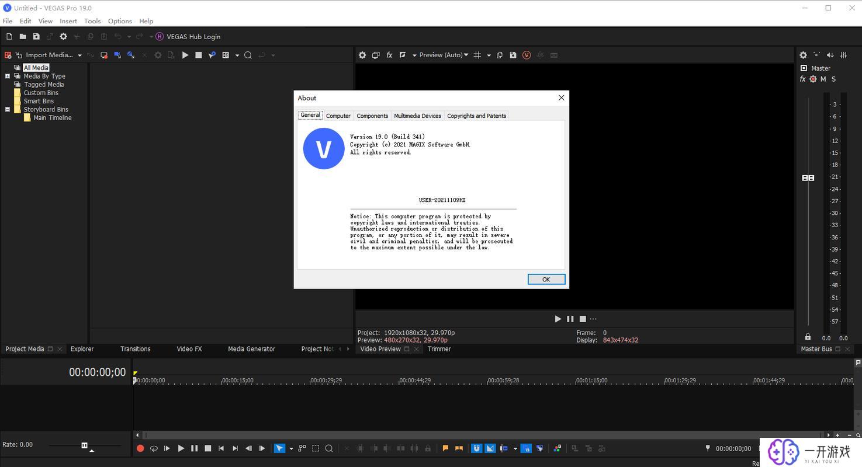Toggle Enable Snapping magnet icon
Image resolution: width=862 pixels, height=467 pixels.
pyautogui.click(x=477, y=448)
